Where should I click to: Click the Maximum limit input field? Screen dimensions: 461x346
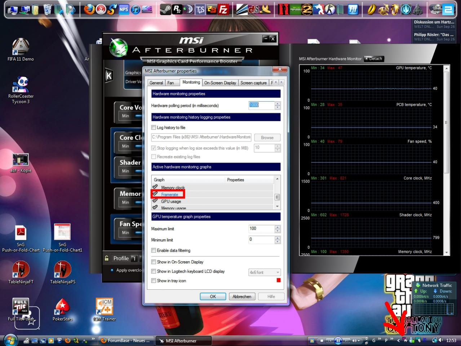coord(261,229)
